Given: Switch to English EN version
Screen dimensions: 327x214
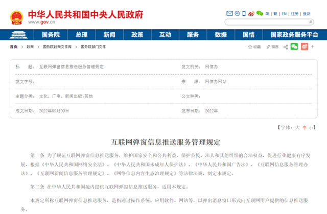Looking at the screenshot, I should [x=284, y=14].
